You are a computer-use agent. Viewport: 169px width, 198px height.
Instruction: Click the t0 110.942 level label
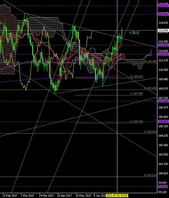tap(150, 61)
